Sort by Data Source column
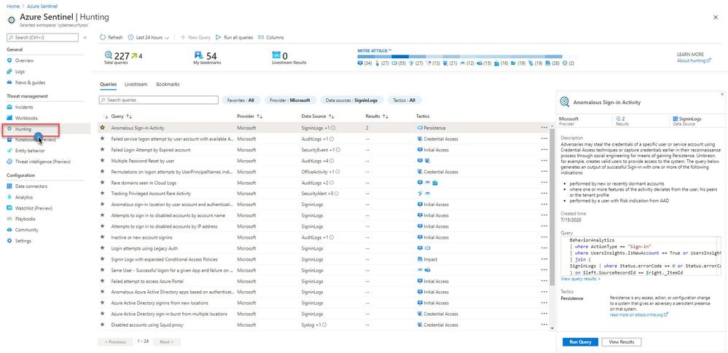This screenshot has height=353, width=728. (x=318, y=116)
